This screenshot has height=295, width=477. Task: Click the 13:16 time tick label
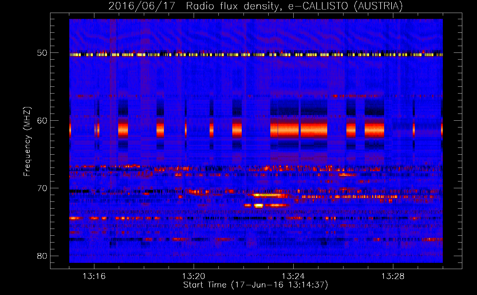pyautogui.click(x=94, y=276)
